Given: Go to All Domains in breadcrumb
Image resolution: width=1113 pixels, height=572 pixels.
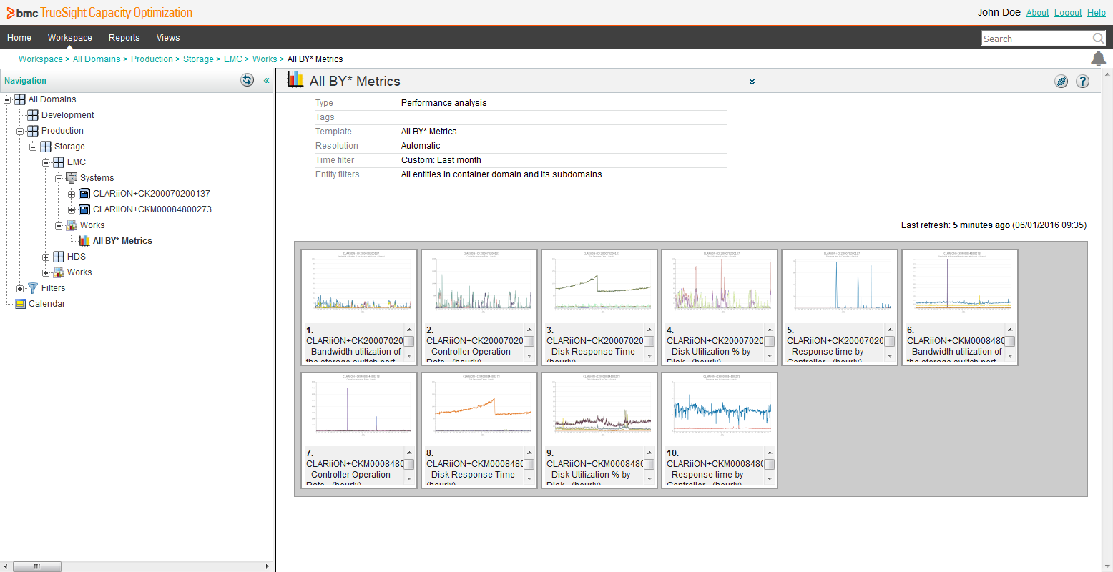Looking at the screenshot, I should pyautogui.click(x=97, y=59).
